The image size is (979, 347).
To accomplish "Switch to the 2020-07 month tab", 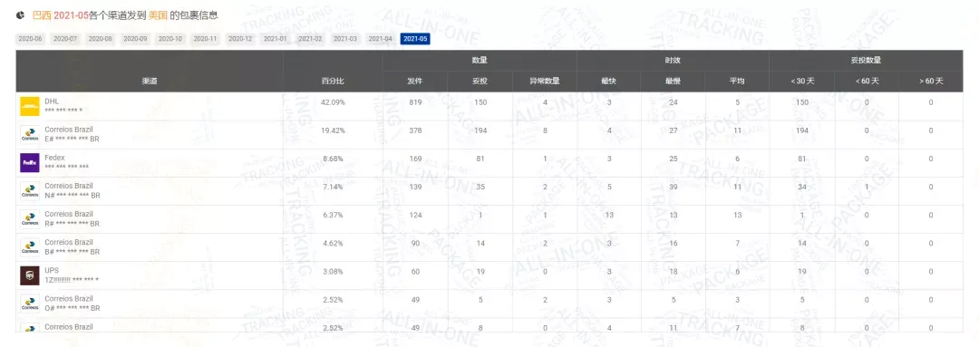I will click(x=65, y=39).
